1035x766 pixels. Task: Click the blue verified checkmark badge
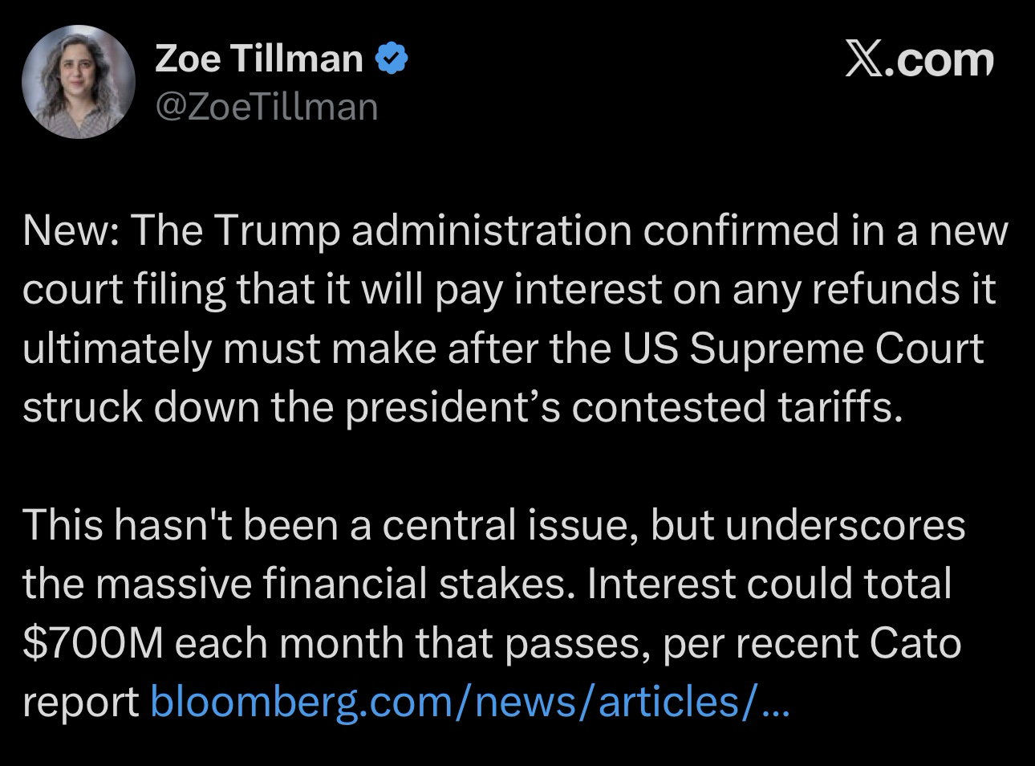pyautogui.click(x=393, y=59)
